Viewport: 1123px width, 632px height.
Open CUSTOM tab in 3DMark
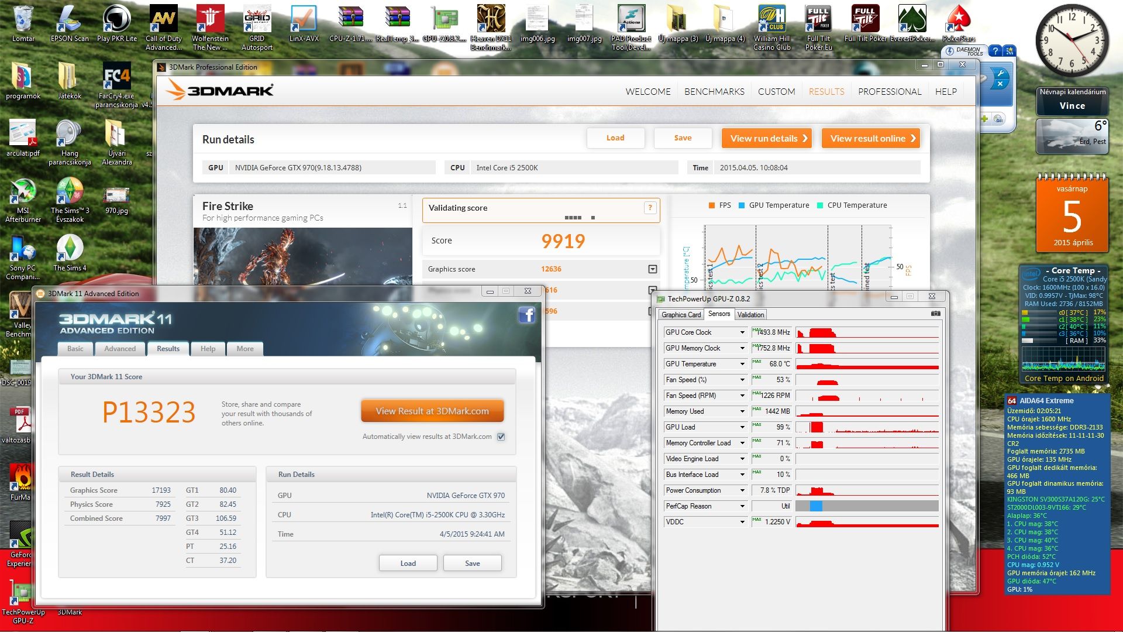(776, 91)
